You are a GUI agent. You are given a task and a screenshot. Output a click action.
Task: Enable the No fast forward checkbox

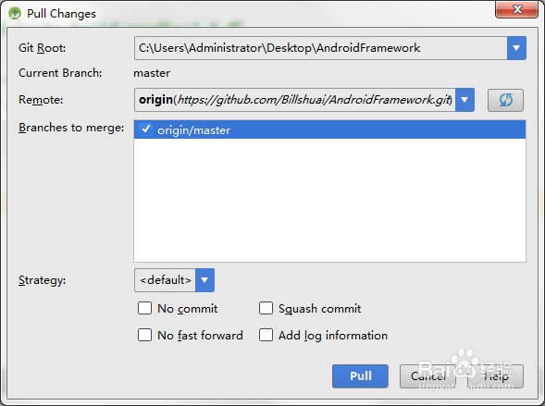pyautogui.click(x=144, y=335)
